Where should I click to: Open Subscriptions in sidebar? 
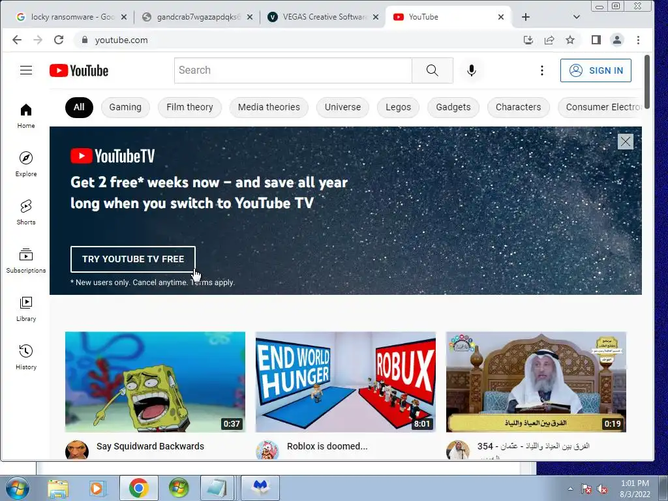[x=26, y=260]
